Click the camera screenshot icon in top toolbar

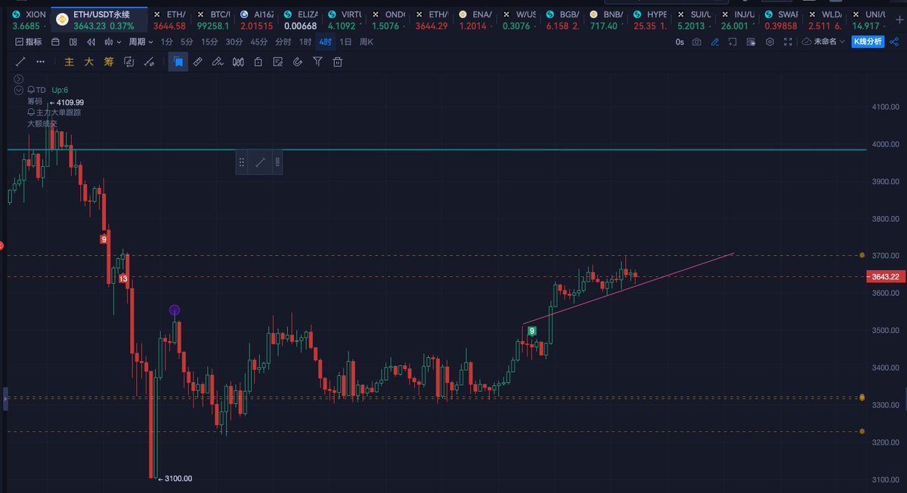[696, 42]
